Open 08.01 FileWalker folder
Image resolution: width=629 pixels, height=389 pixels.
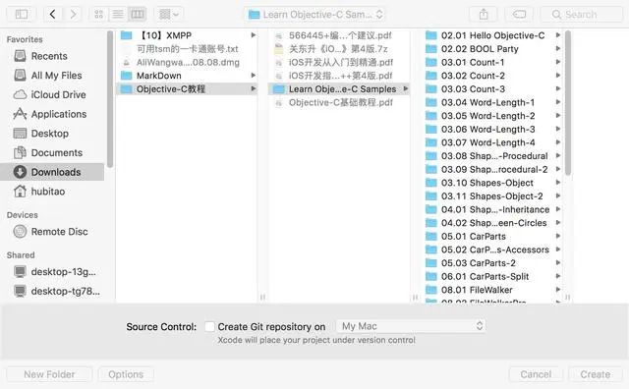click(x=492, y=290)
